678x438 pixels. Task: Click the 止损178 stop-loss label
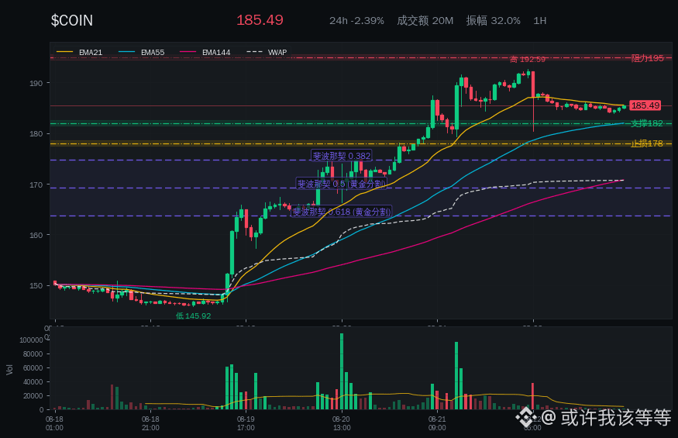646,143
